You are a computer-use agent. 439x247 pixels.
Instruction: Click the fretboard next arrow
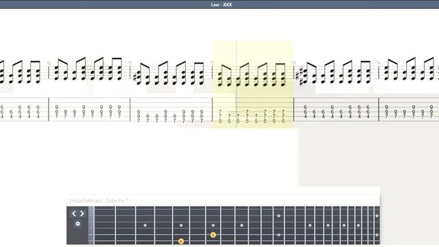tap(82, 213)
